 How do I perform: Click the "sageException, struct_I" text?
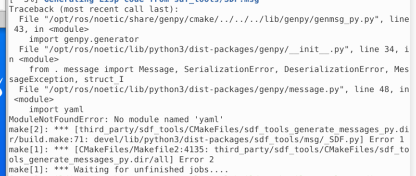[66, 79]
